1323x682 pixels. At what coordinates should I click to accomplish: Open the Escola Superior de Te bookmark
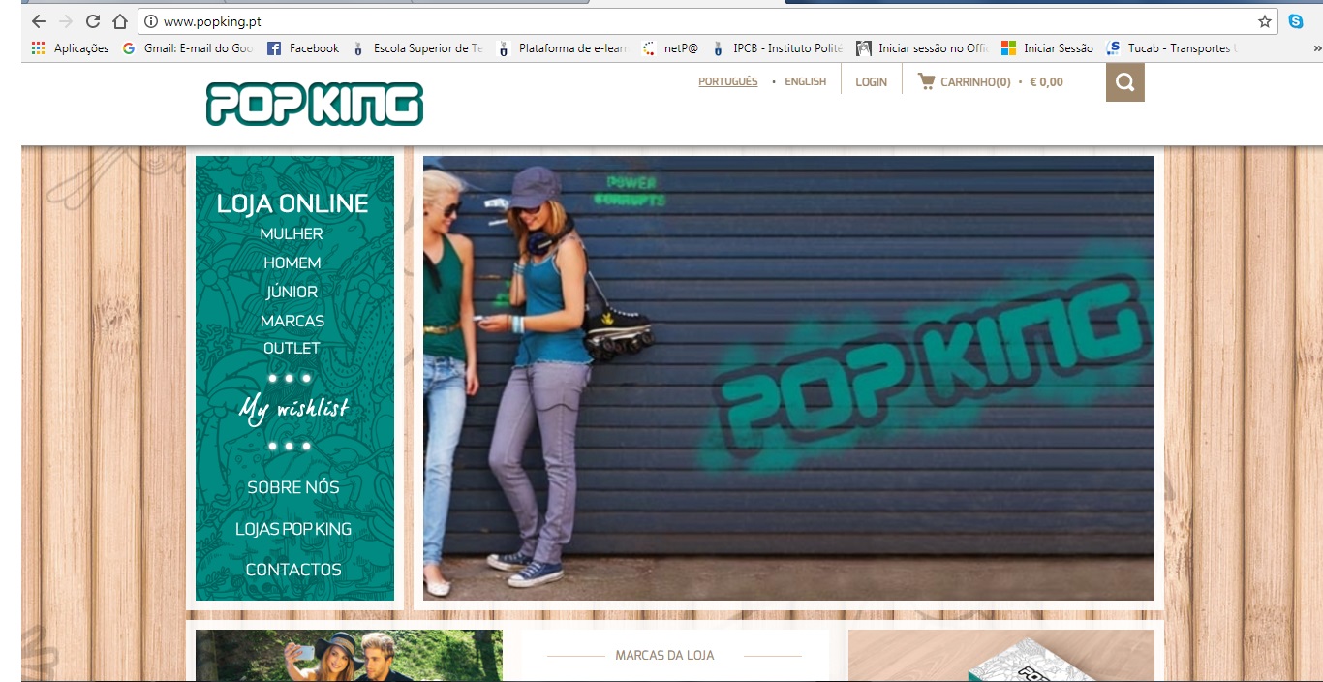(x=417, y=48)
